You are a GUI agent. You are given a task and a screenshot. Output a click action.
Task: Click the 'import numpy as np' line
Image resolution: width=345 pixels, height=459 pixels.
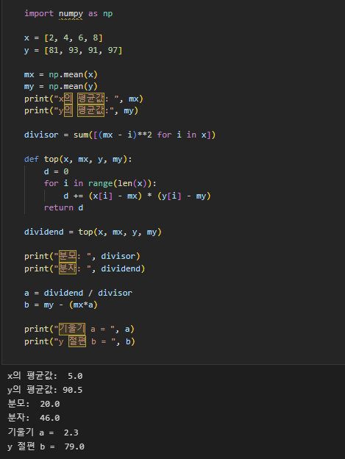[x=68, y=14]
